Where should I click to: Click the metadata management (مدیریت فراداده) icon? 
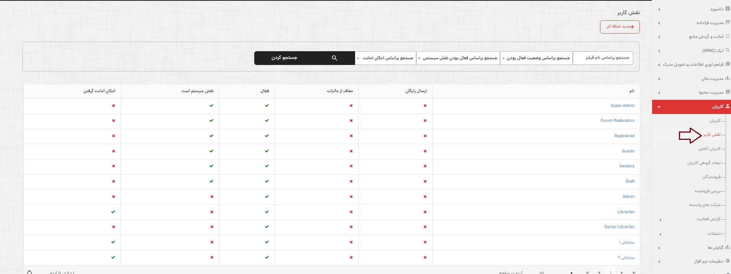[728, 23]
